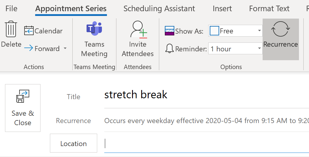Screen dimensions: 309x157
Task: Click the Show As striped icon
Action: tap(170, 31)
